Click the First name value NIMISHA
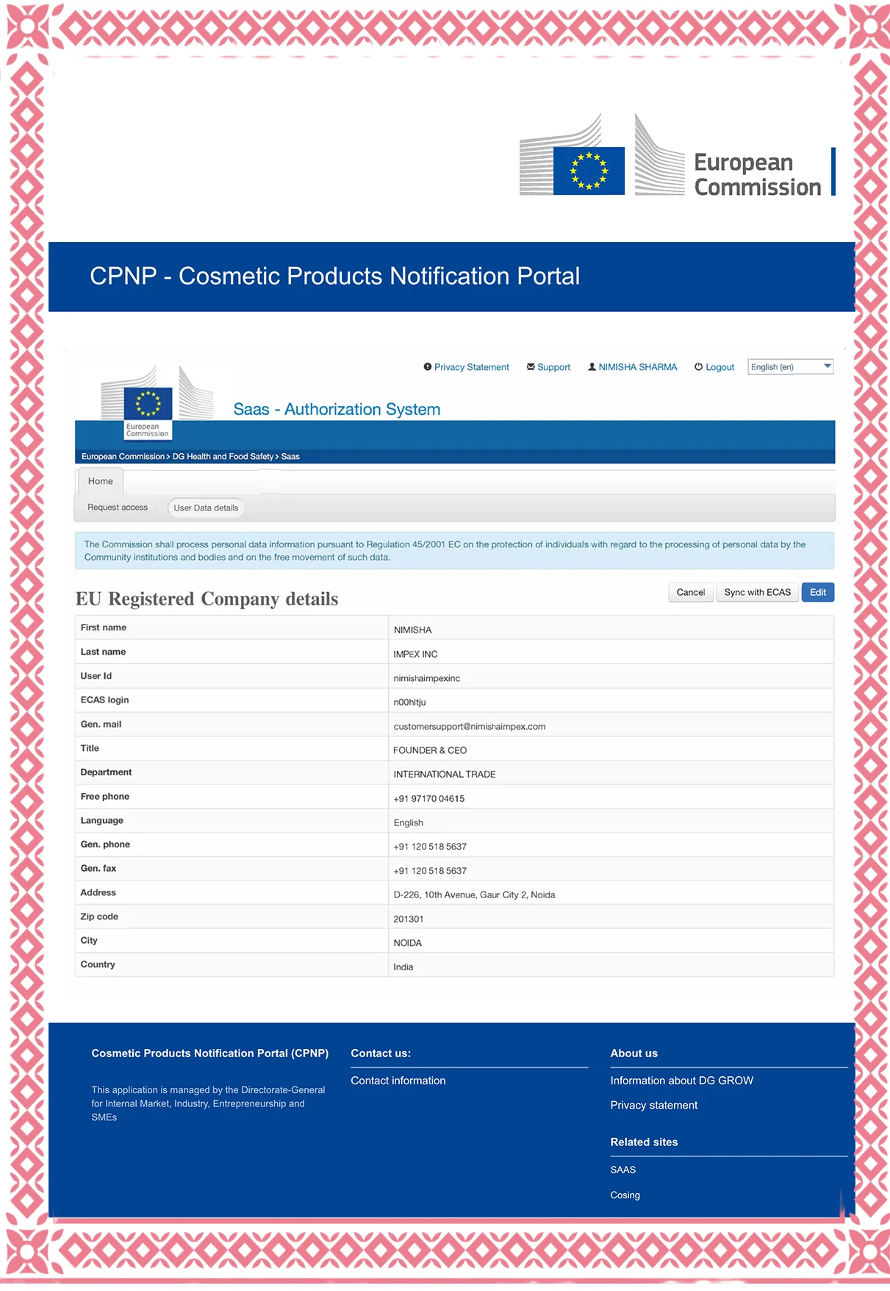Viewport: 890px width, 1291px height. click(x=412, y=630)
